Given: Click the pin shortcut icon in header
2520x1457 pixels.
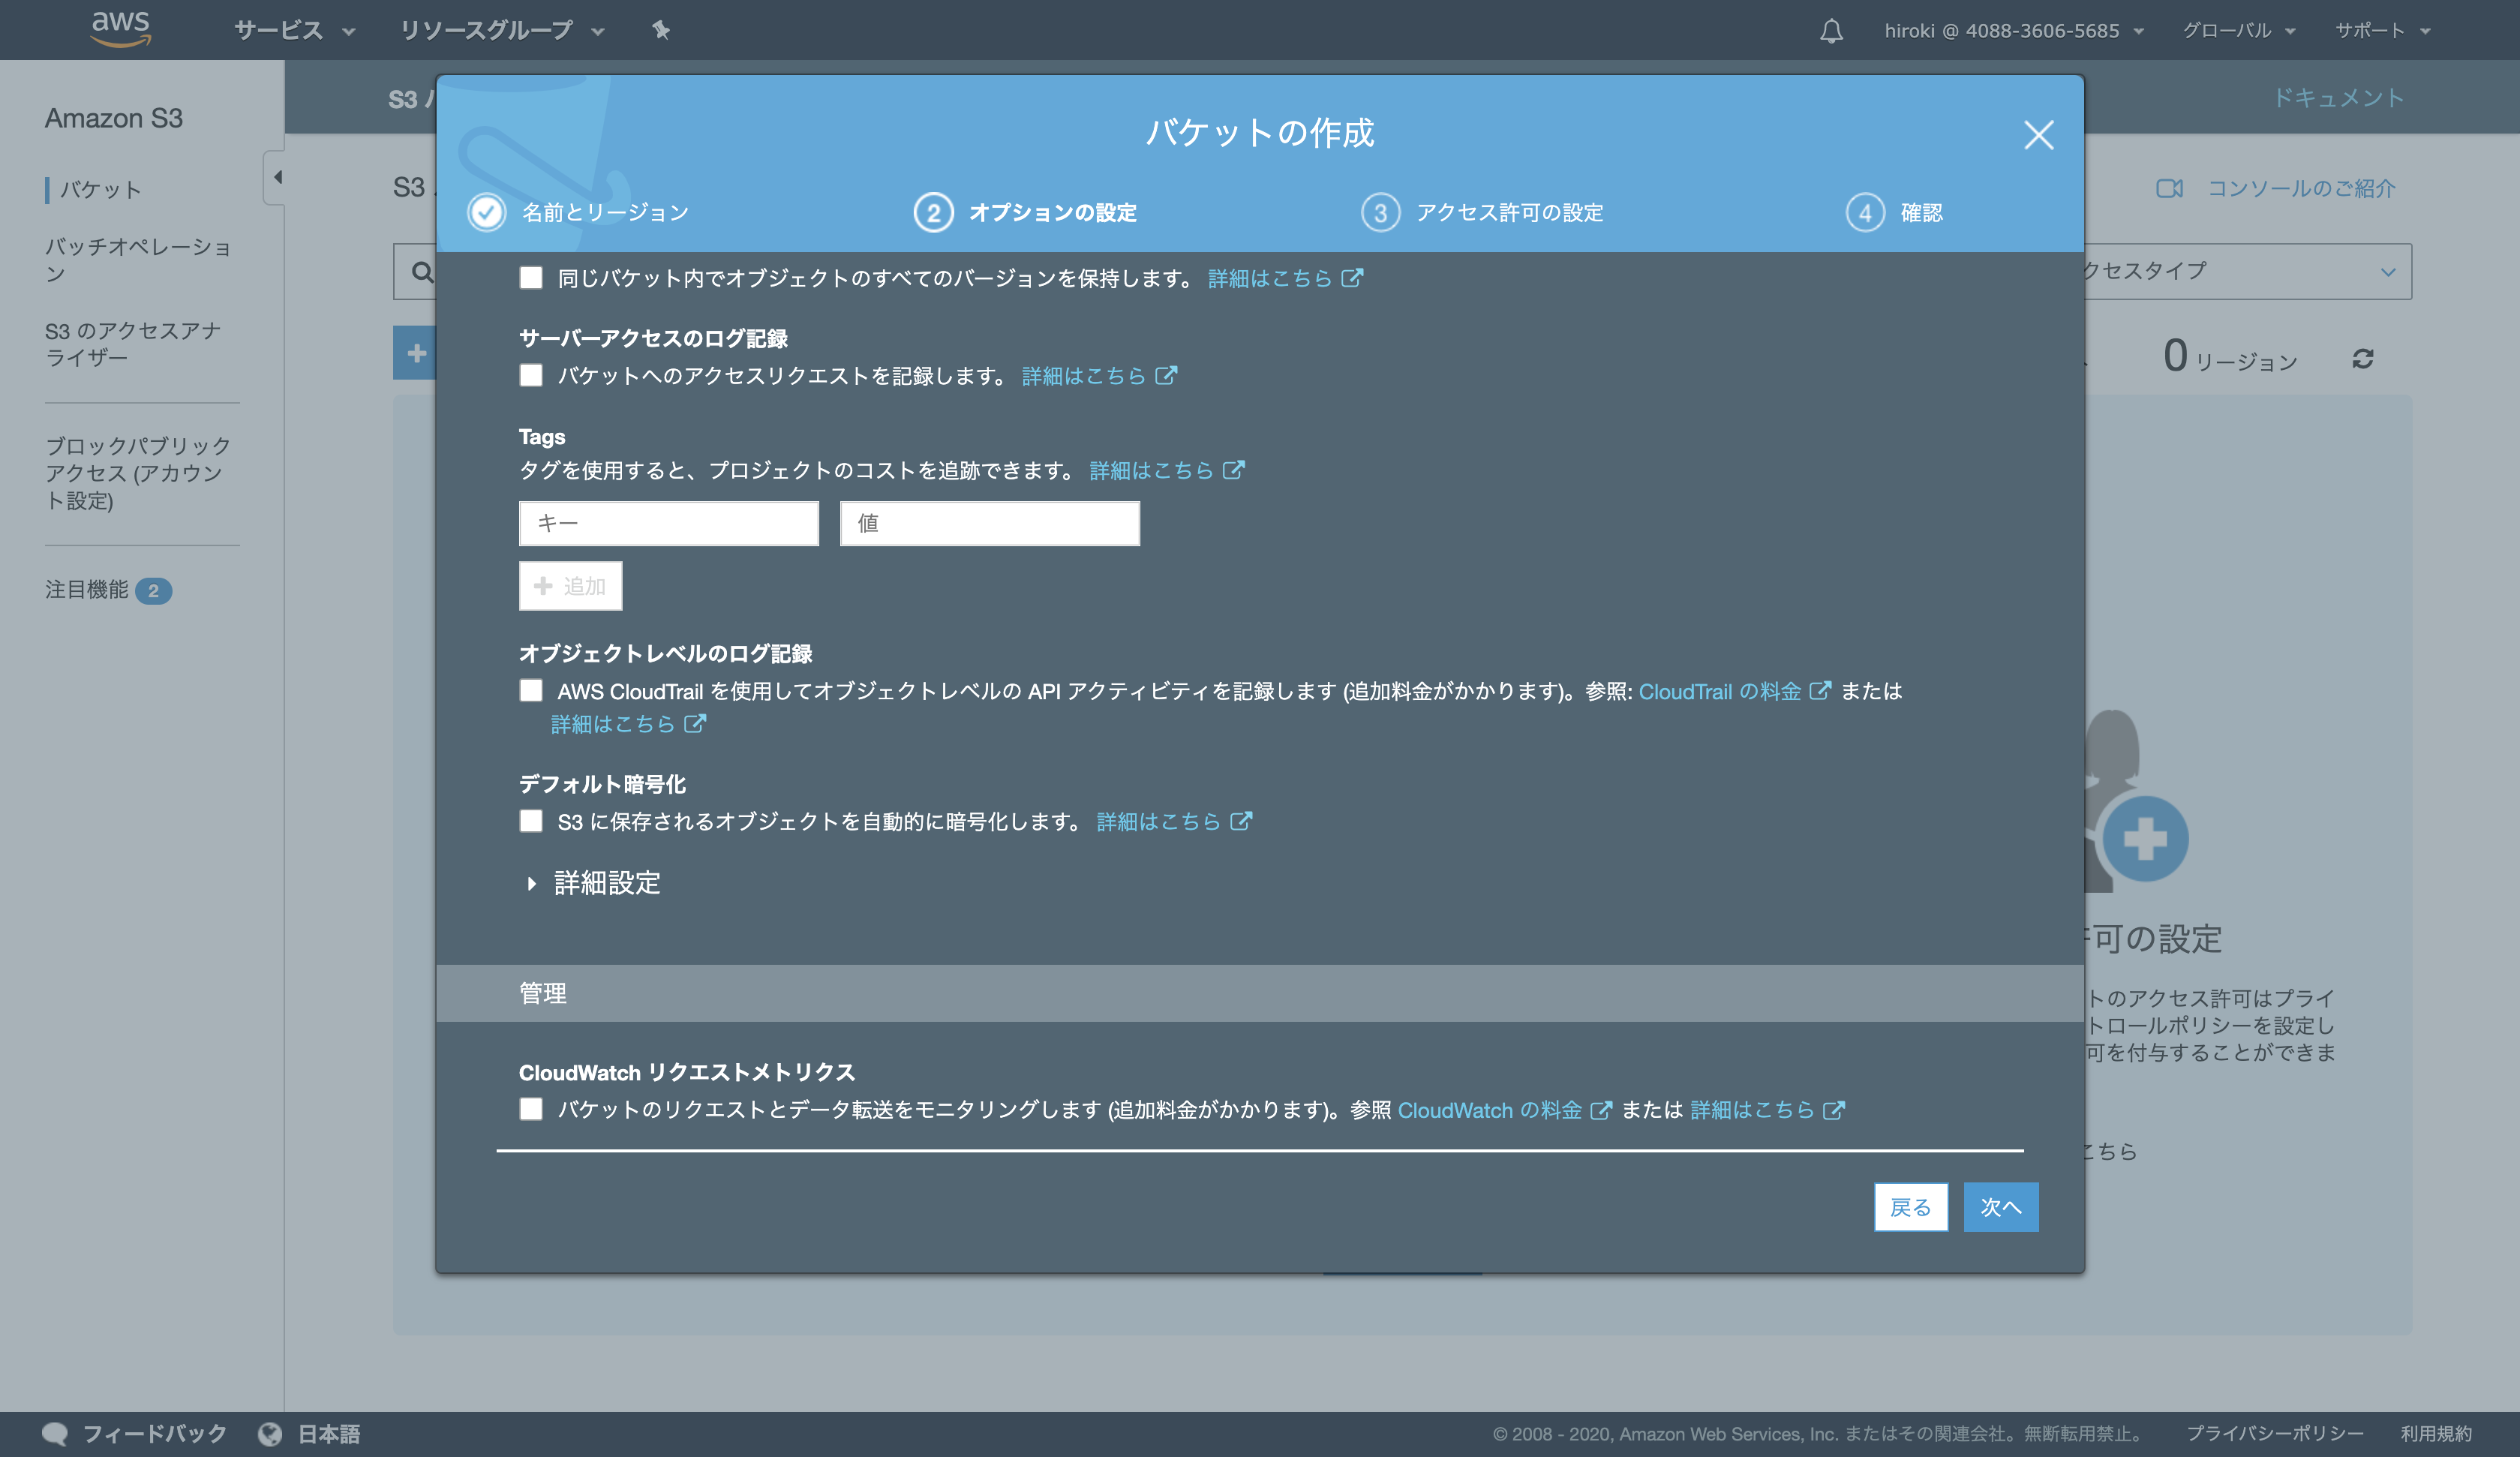Looking at the screenshot, I should point(660,30).
